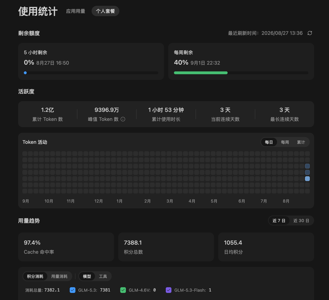Click the 3 天 最长连续天数 stat

pyautogui.click(x=285, y=114)
